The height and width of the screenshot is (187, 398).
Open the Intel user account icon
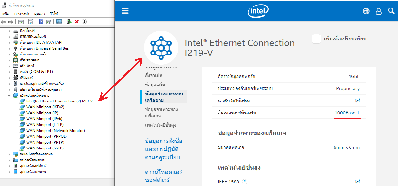(x=379, y=11)
